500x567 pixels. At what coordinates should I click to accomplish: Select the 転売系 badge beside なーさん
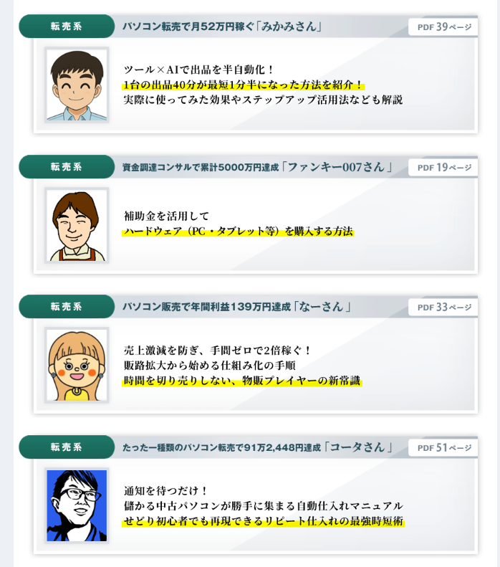(x=67, y=307)
